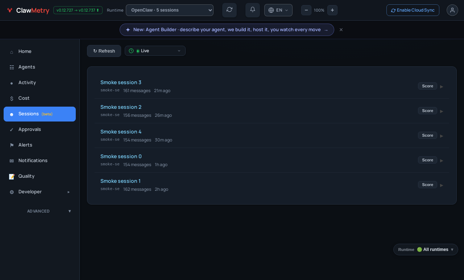Score Smoke session 1
This screenshot has width=464, height=280.
pos(427,185)
